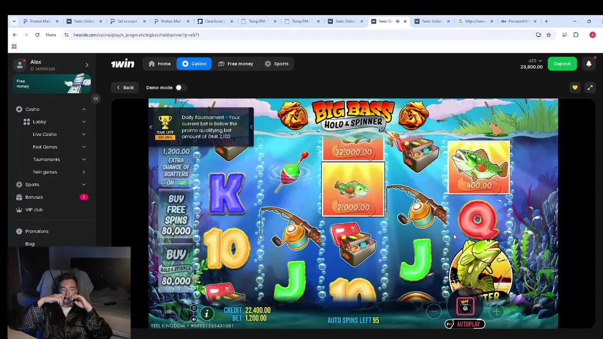603x339 pixels.
Task: Collapse the Casino sidebar section
Action: pos(84,109)
